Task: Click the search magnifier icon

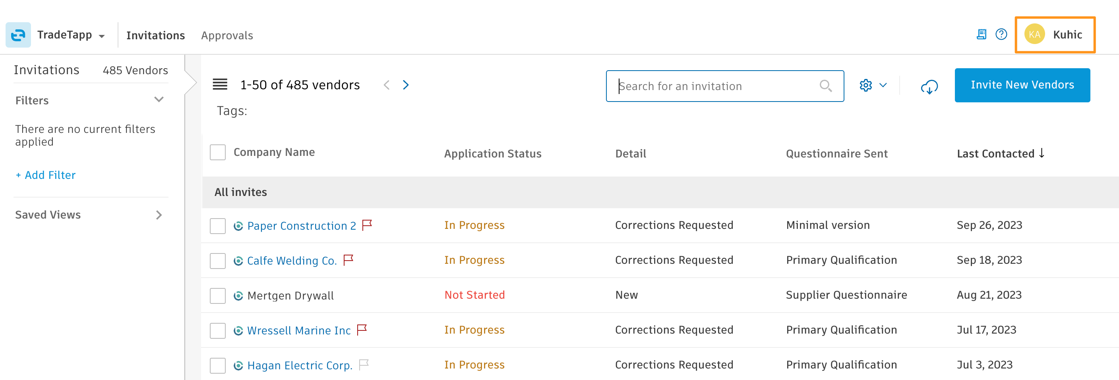Action: [x=825, y=86]
